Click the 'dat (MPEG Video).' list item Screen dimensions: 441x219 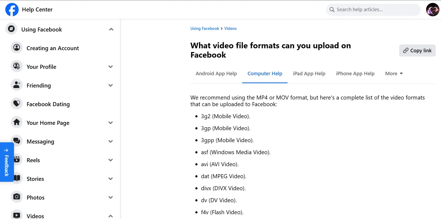click(x=224, y=176)
